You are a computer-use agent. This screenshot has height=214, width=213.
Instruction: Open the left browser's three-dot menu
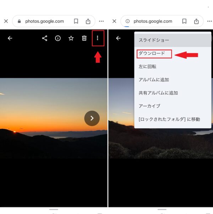[101, 21]
